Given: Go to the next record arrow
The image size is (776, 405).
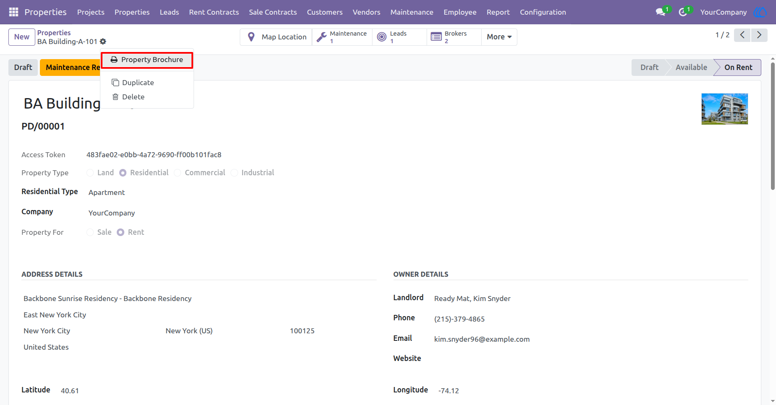Looking at the screenshot, I should (759, 35).
